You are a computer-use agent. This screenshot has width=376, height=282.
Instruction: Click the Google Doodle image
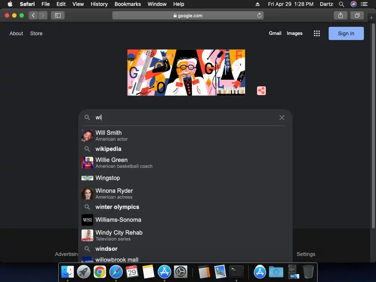point(186,72)
